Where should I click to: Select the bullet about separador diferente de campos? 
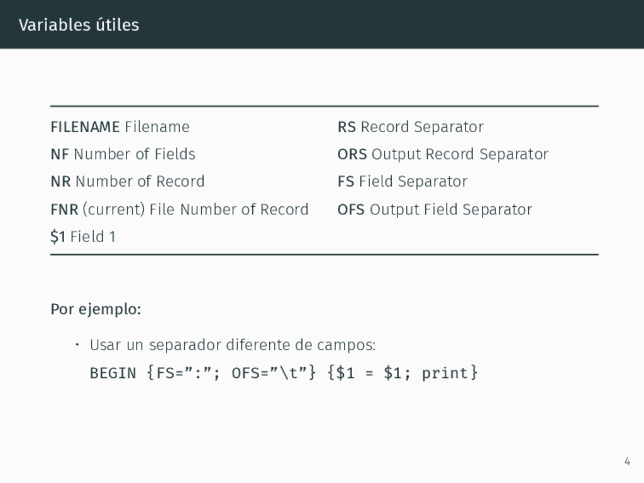(233, 345)
